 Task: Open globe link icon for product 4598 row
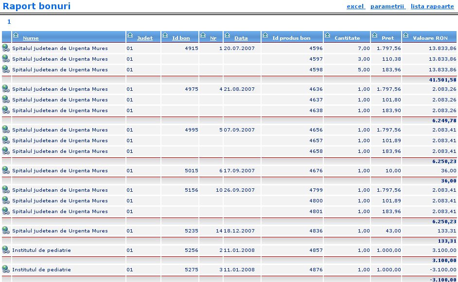click(6, 69)
